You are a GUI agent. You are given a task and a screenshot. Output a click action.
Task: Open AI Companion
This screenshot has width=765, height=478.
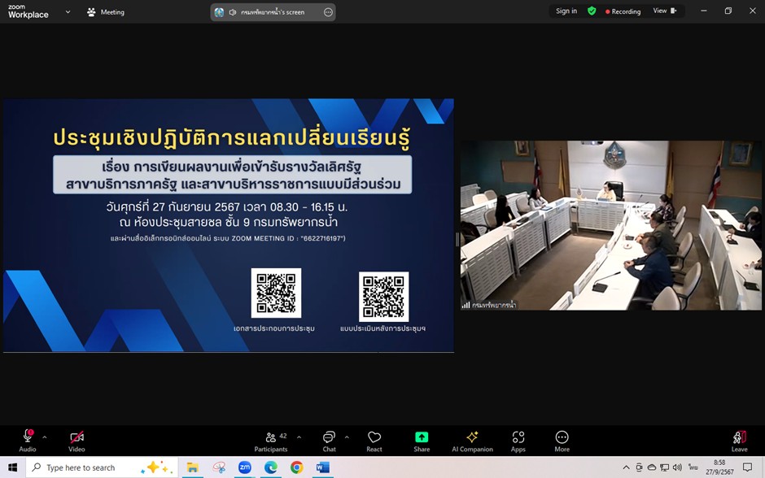[x=472, y=440]
